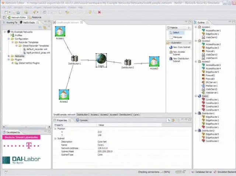
Task: Click the Core1 globe node on canvas
Action: click(101, 59)
